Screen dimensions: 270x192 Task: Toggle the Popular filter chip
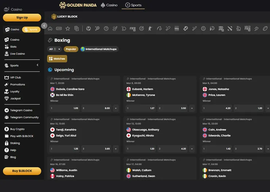71,49
